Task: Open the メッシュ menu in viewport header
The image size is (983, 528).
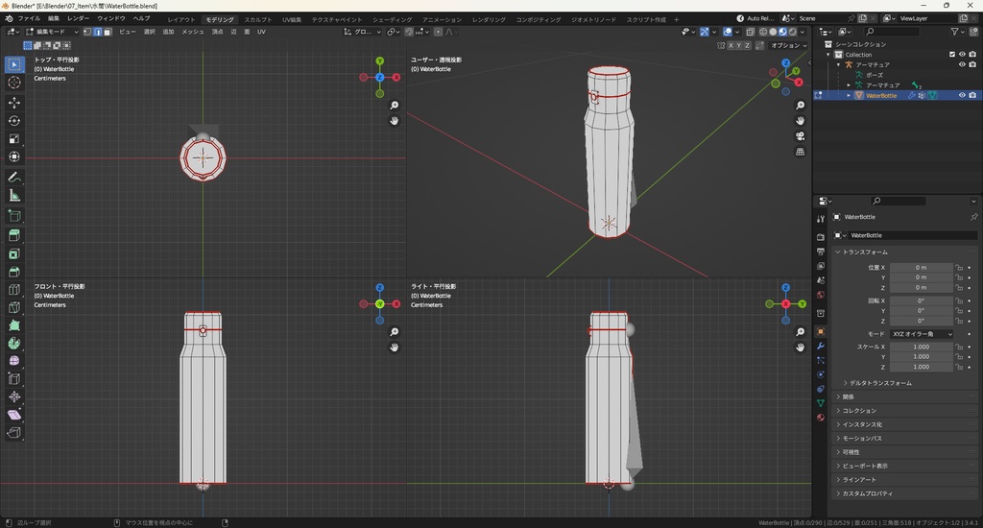Action: pos(192,32)
